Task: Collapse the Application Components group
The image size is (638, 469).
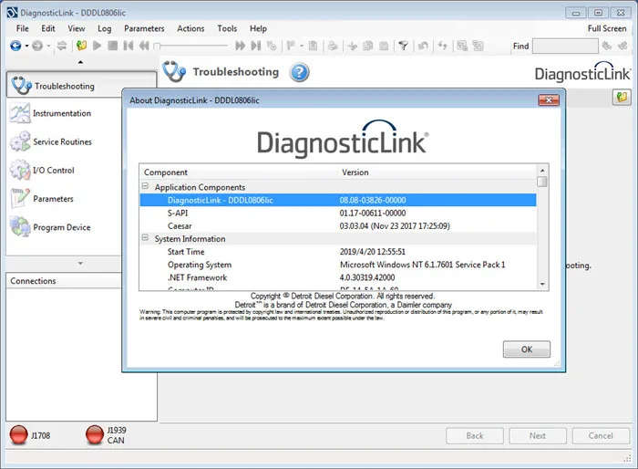Action: (145, 186)
